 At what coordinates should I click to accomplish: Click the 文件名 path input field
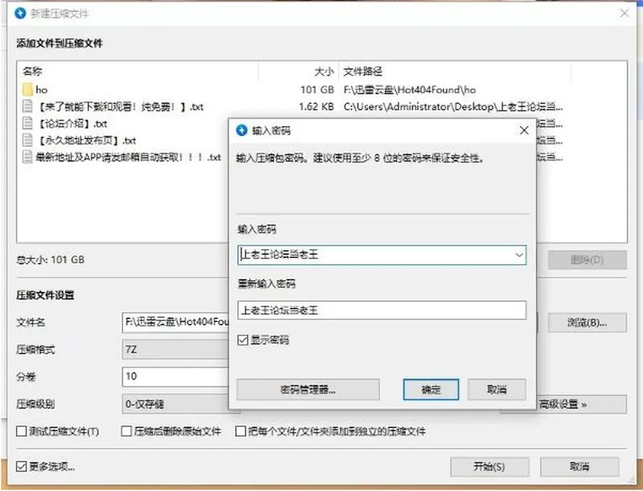175,322
